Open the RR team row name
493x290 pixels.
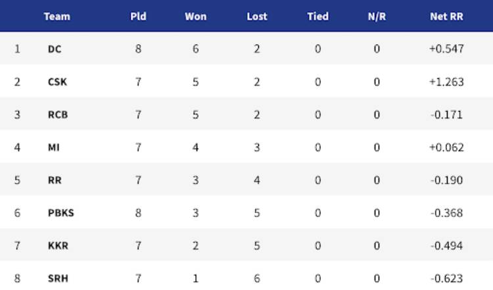pyautogui.click(x=55, y=180)
